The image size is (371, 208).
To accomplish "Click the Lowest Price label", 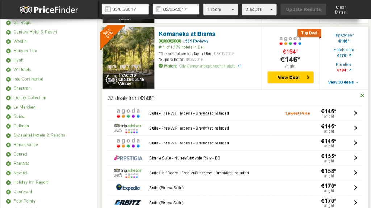I will coord(298,113).
